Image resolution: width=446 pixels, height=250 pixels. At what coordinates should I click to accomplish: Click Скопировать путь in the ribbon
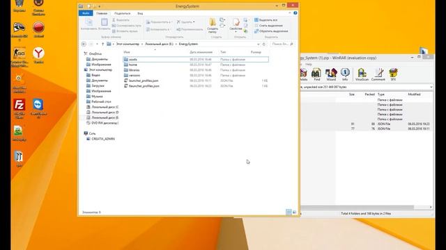[127, 26]
